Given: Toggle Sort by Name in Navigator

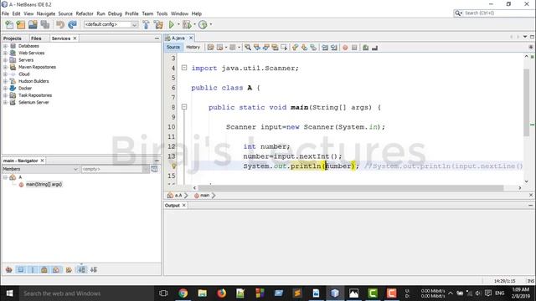Looking at the screenshot, I should click(81, 269).
